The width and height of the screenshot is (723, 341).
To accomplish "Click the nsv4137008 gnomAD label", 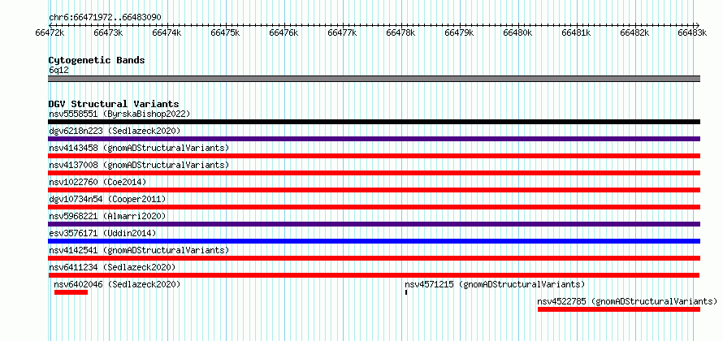I will pos(139,165).
